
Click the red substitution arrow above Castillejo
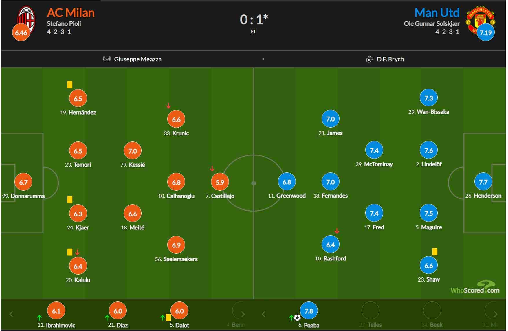[x=212, y=168]
